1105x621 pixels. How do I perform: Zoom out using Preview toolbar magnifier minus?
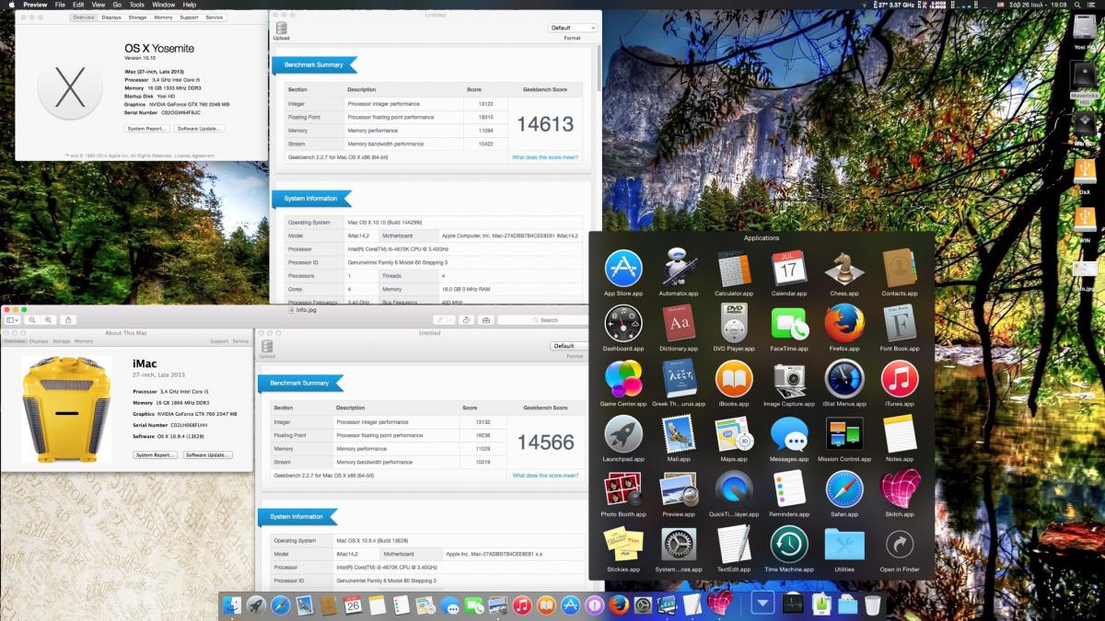point(32,320)
